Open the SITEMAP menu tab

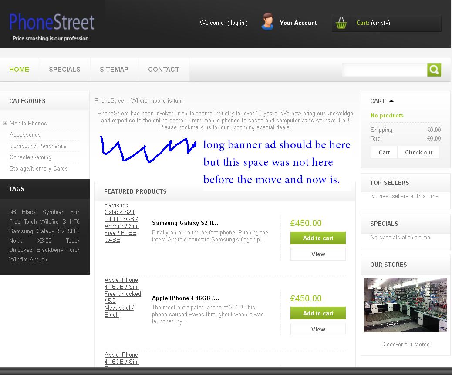[x=114, y=70]
